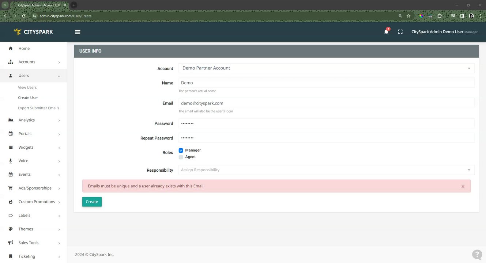
Task: Click the colorful wheel extension icon
Action: 421,16
